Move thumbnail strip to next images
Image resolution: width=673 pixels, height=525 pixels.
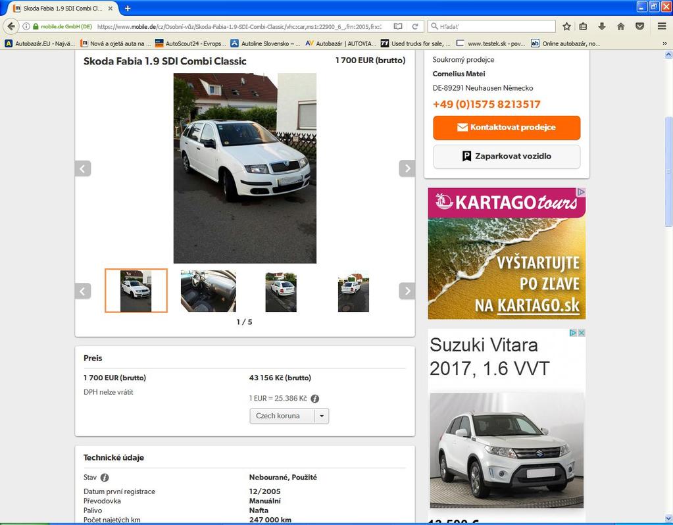[x=407, y=291]
